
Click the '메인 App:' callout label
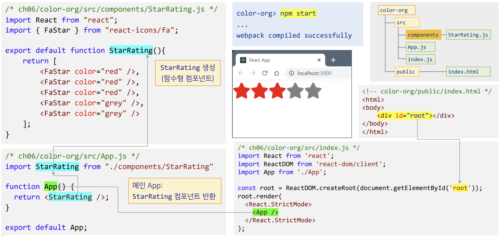148,186
